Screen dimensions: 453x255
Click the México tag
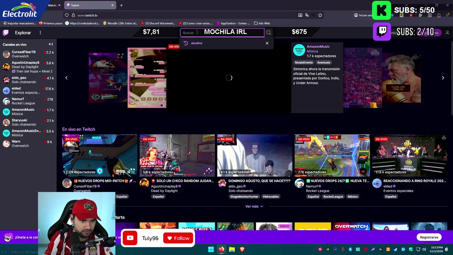click(x=352, y=197)
